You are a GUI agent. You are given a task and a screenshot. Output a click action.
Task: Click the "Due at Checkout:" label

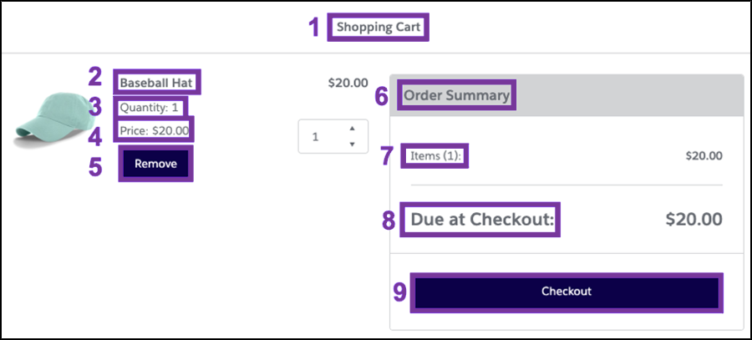pyautogui.click(x=483, y=220)
